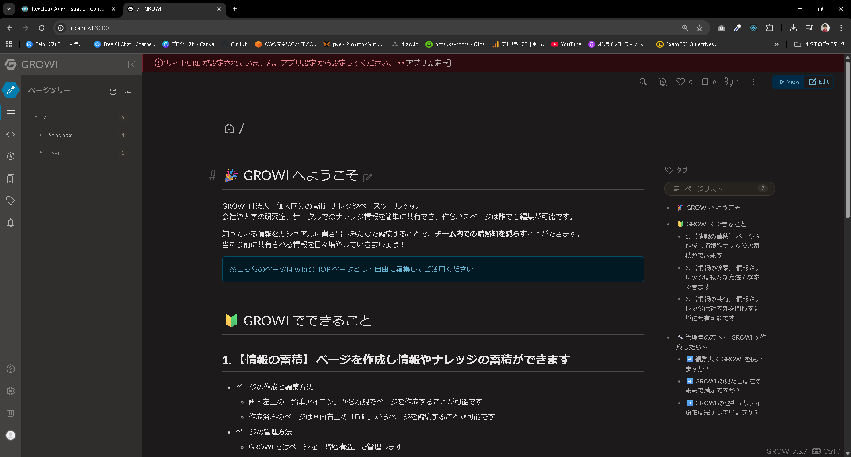Open browser zoom magnifier icon
This screenshot has height=457, width=851.
(685, 28)
